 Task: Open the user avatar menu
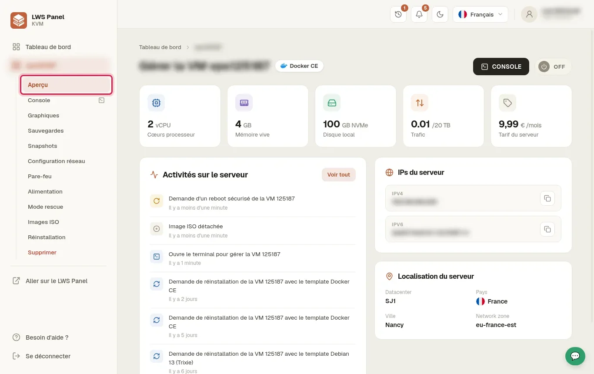(x=529, y=14)
